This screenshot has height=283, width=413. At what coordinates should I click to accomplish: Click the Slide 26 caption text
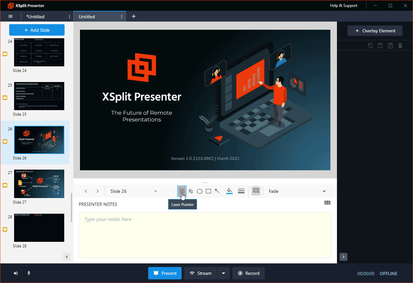point(20,158)
